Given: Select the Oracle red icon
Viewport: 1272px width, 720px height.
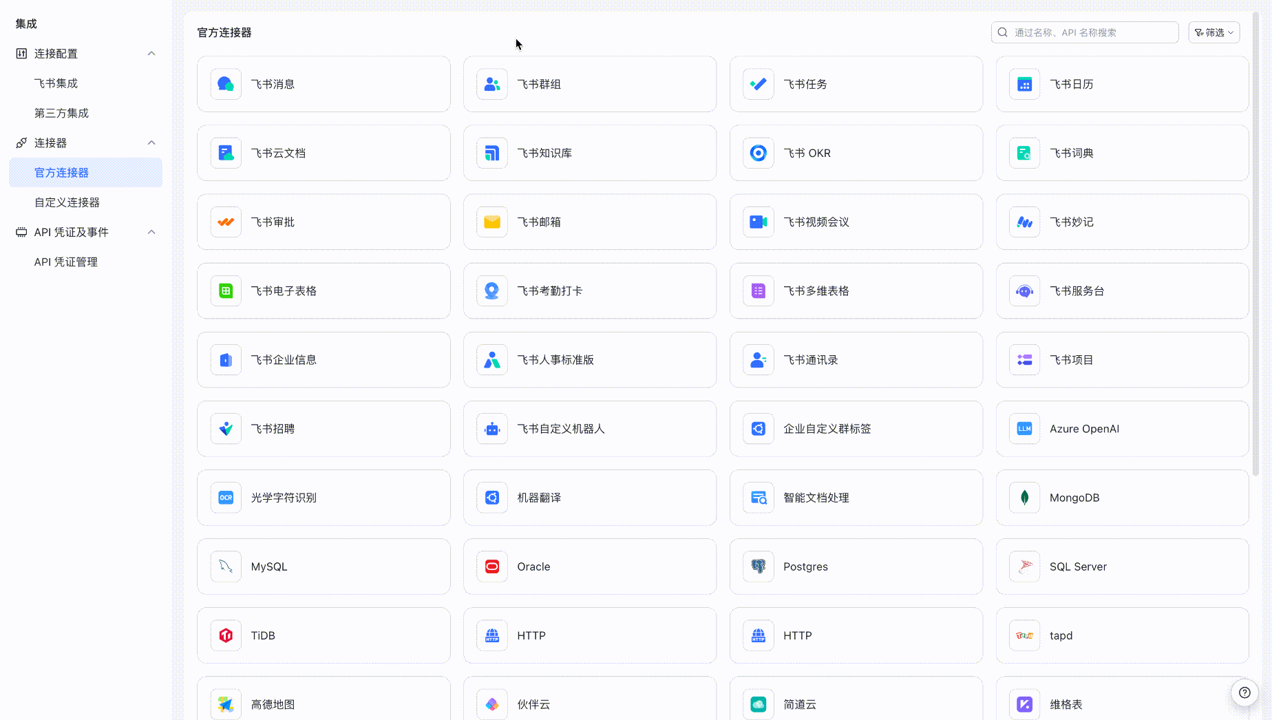Looking at the screenshot, I should [492, 566].
